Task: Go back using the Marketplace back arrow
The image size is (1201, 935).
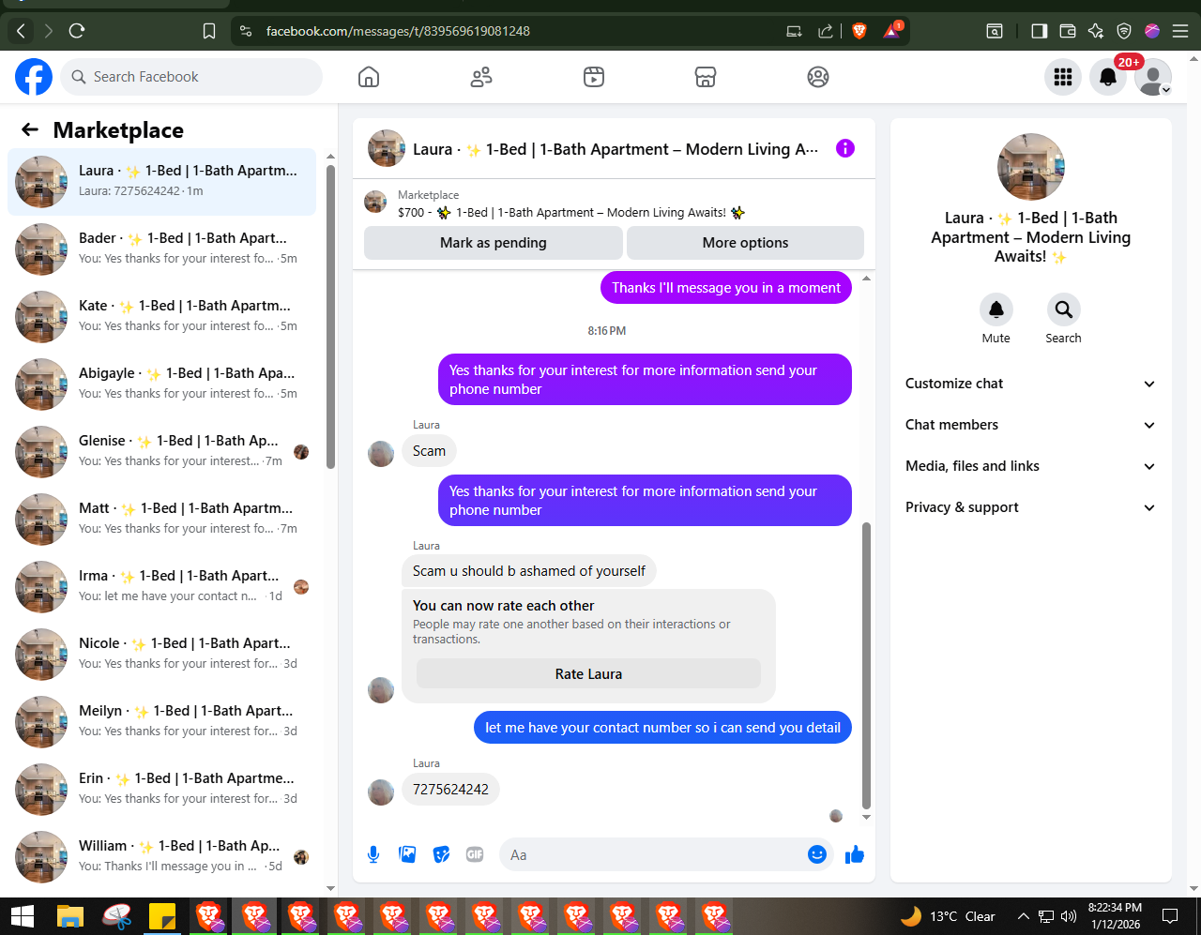Action: tap(30, 129)
